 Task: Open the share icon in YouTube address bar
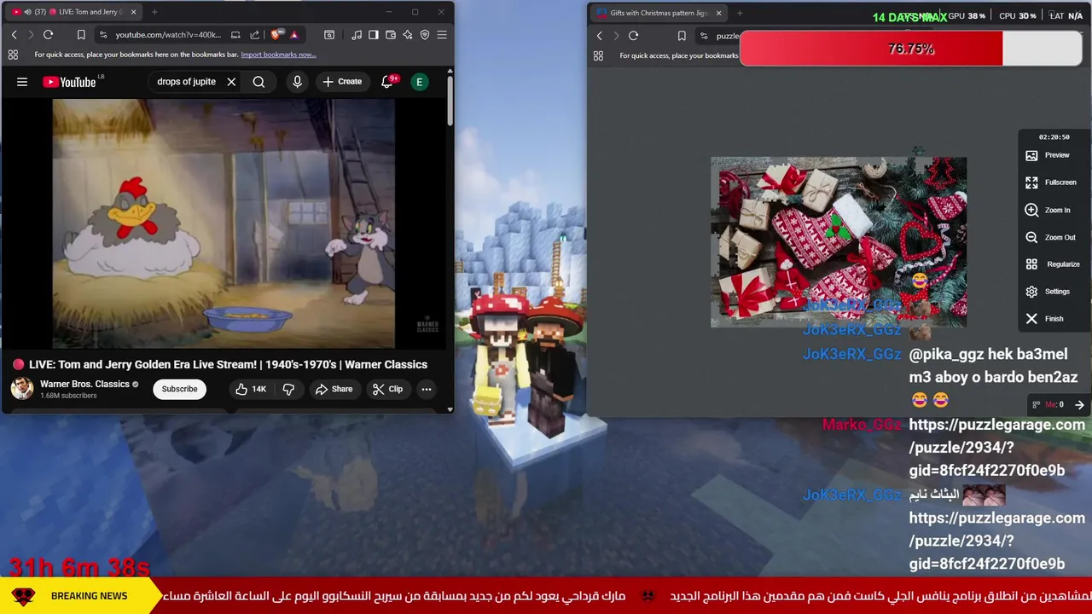pyautogui.click(x=254, y=35)
